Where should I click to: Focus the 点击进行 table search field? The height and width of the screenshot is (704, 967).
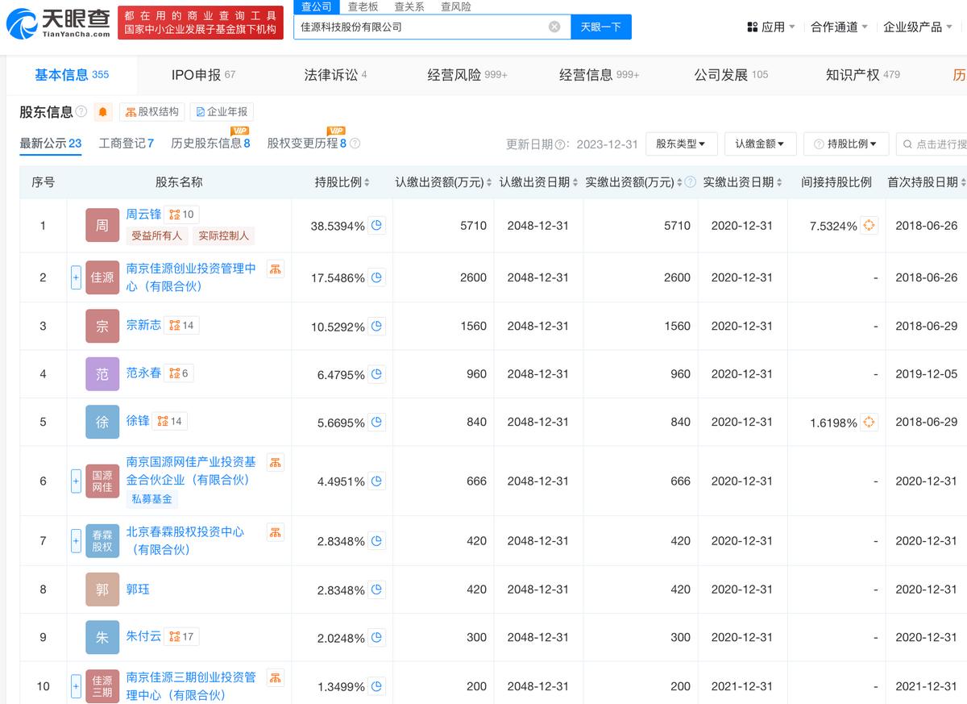click(932, 144)
